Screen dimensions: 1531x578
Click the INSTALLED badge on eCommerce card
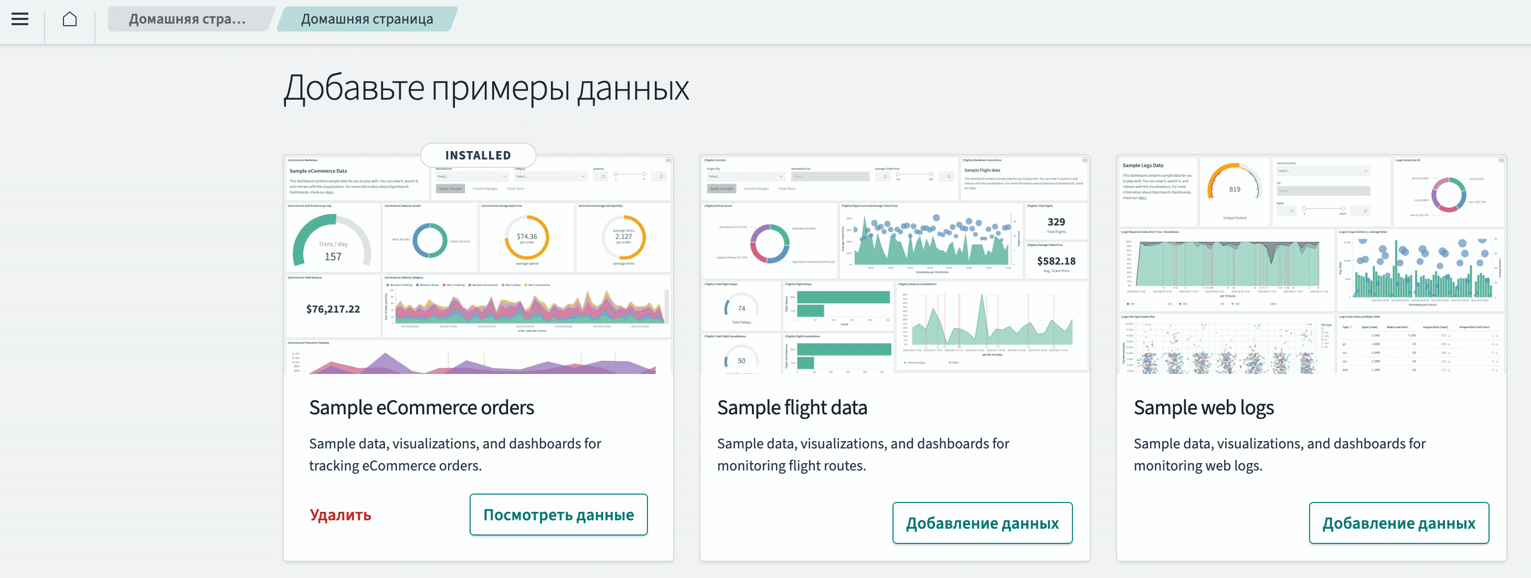pos(478,155)
